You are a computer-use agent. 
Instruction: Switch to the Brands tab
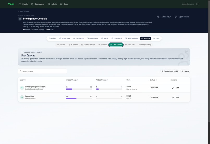pyautogui.click(x=52, y=38)
